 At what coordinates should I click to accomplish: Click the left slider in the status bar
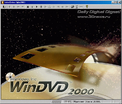(x=57, y=102)
